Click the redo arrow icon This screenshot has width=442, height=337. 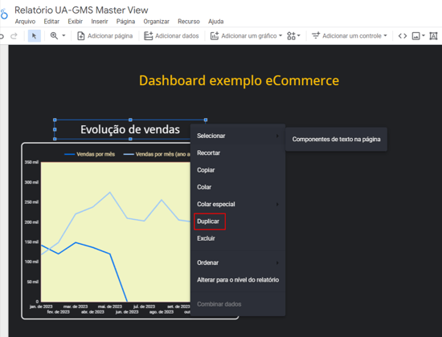coord(14,36)
